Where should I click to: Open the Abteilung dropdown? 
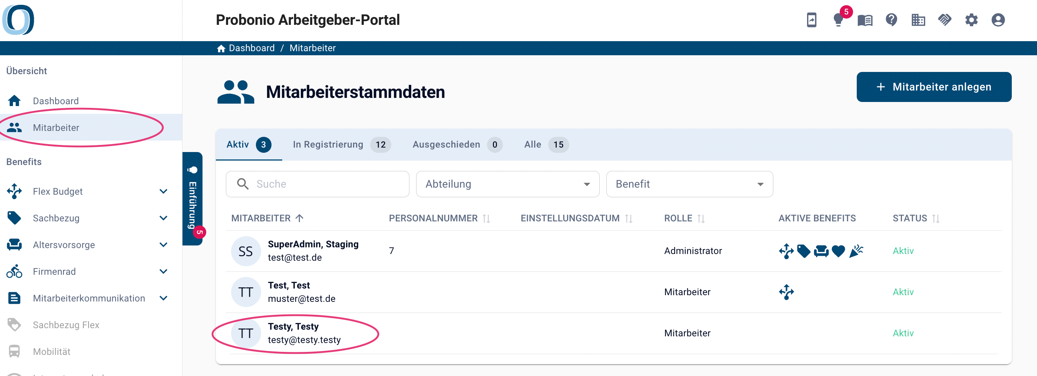[x=508, y=184]
